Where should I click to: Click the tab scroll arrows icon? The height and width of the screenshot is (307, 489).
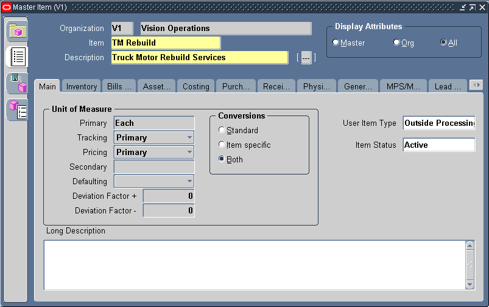pyautogui.click(x=476, y=85)
